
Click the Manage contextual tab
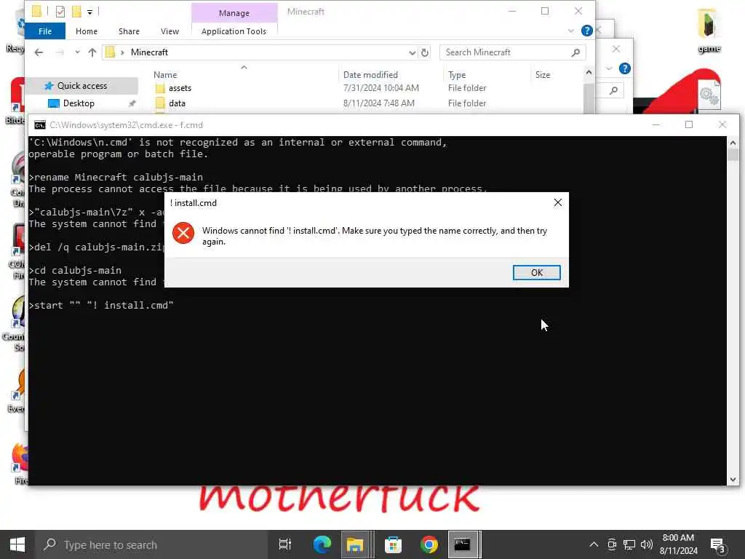(234, 13)
